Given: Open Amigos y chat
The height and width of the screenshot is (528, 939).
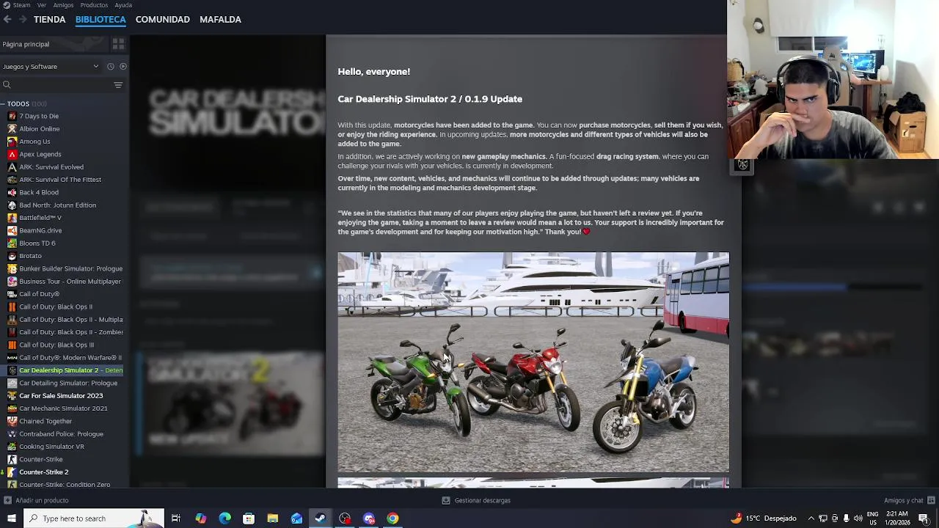Looking at the screenshot, I should coord(908,500).
